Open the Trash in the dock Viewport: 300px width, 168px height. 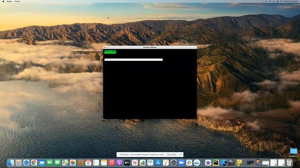point(289,163)
